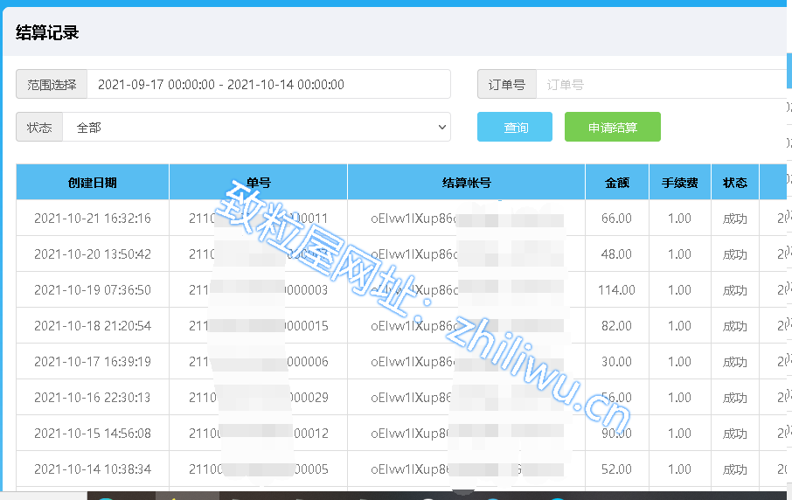Viewport: 792px width, 500px height.
Task: Click the date range input field
Action: point(268,84)
